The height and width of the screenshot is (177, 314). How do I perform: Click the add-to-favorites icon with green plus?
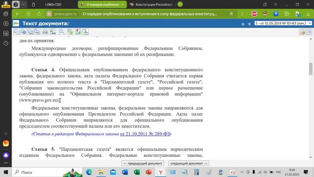70,31
